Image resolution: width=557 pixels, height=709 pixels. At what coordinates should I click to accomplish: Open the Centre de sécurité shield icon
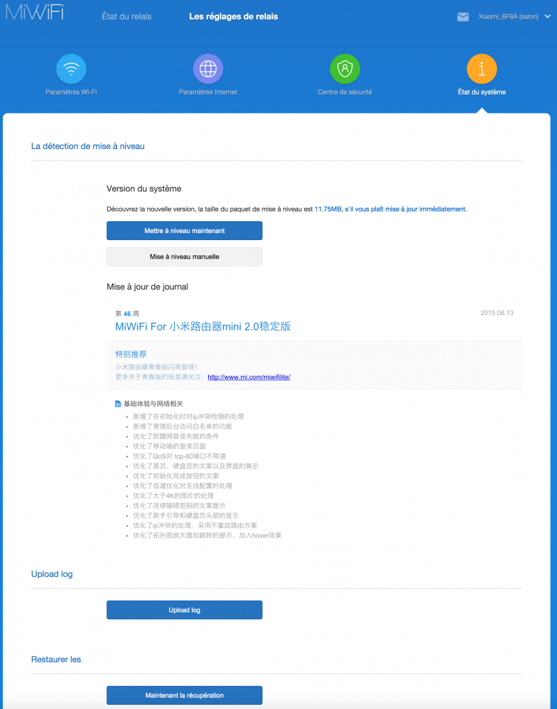point(345,69)
